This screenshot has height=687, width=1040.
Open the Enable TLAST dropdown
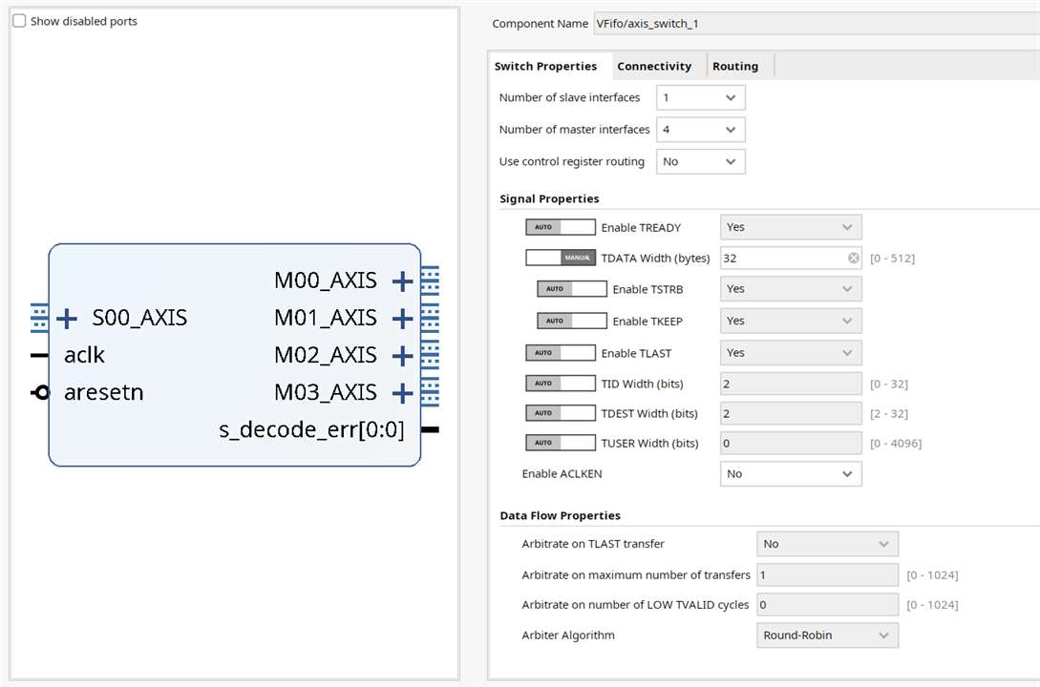(791, 352)
